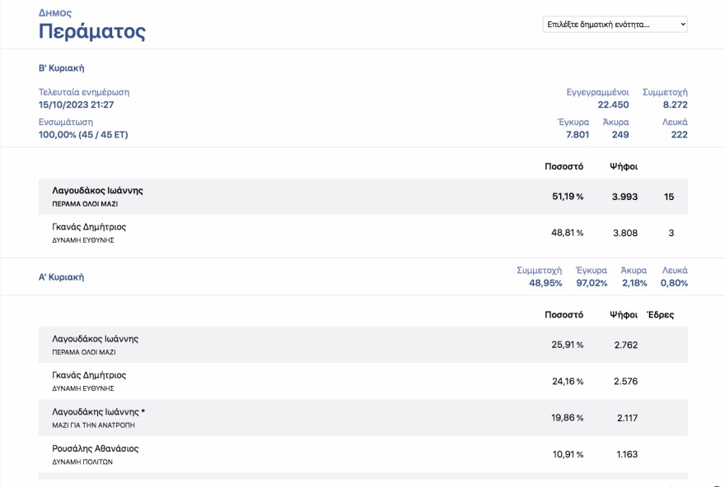
Task: Click Ψήφοι column header in first round table
Action: click(x=624, y=315)
